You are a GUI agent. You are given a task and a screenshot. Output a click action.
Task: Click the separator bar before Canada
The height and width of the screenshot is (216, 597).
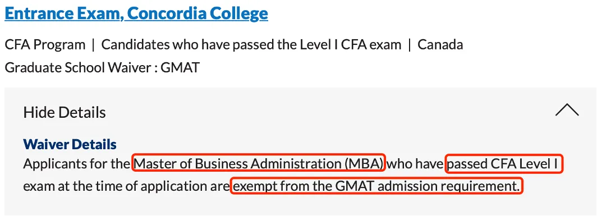(409, 45)
